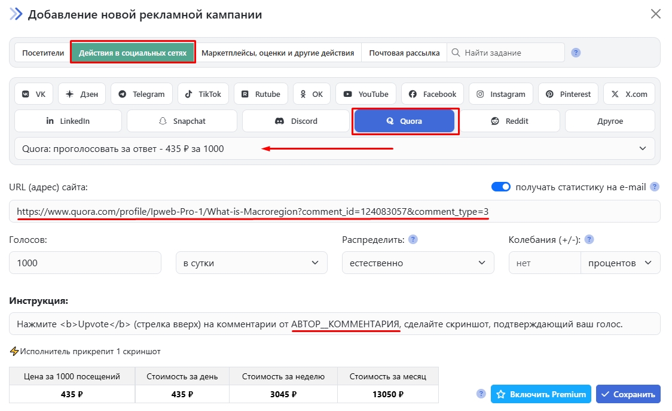The width and height of the screenshot is (672, 411).
Task: Toggle получать статистику на e-mail switch
Action: tap(501, 187)
